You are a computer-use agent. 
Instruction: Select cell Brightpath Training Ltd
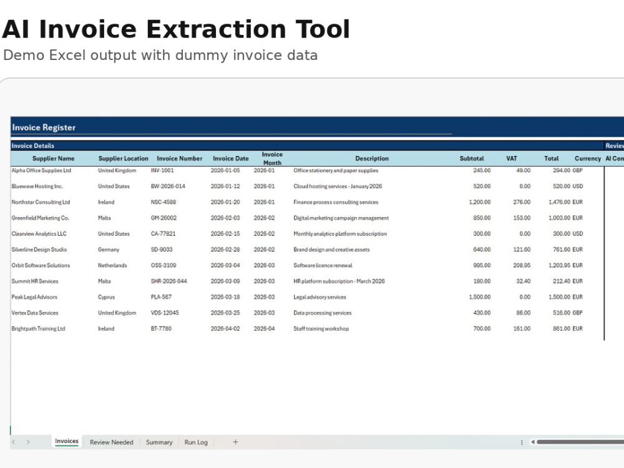(x=38, y=329)
